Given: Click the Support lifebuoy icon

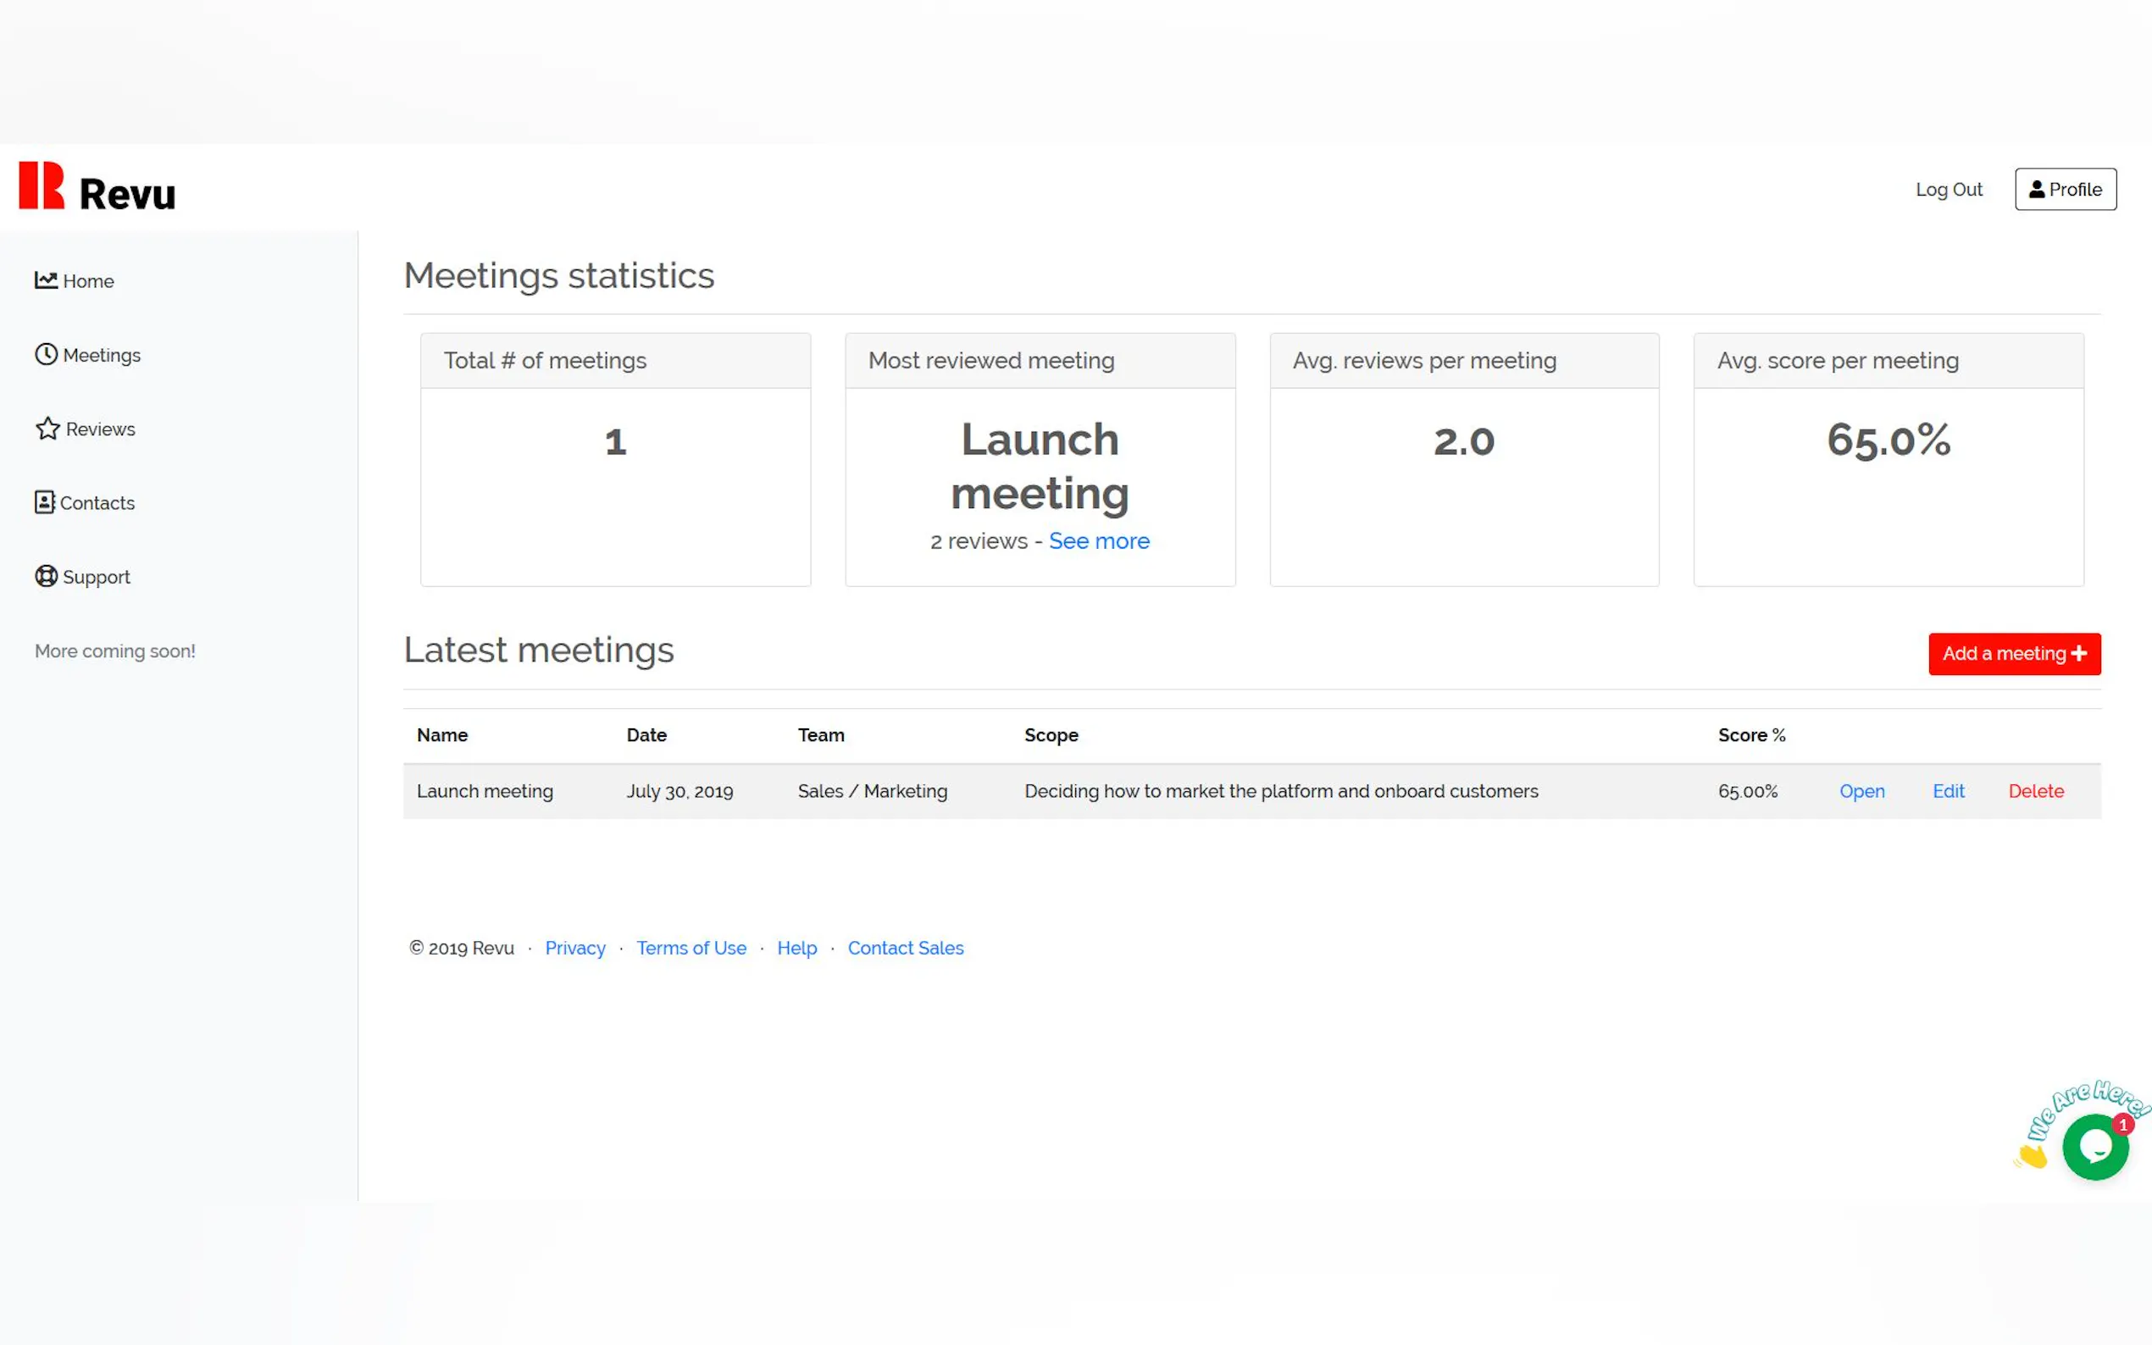Looking at the screenshot, I should (47, 577).
